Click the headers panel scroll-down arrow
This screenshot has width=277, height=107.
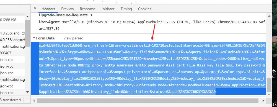tap(269, 95)
